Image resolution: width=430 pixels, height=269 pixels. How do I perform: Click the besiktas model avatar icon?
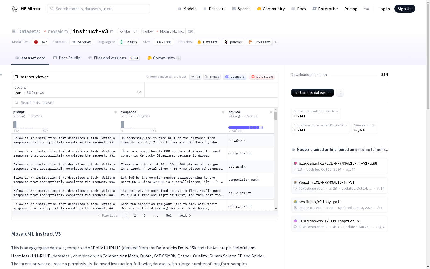pos(295,202)
